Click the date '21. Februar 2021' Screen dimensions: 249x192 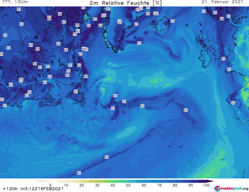click(222, 2)
